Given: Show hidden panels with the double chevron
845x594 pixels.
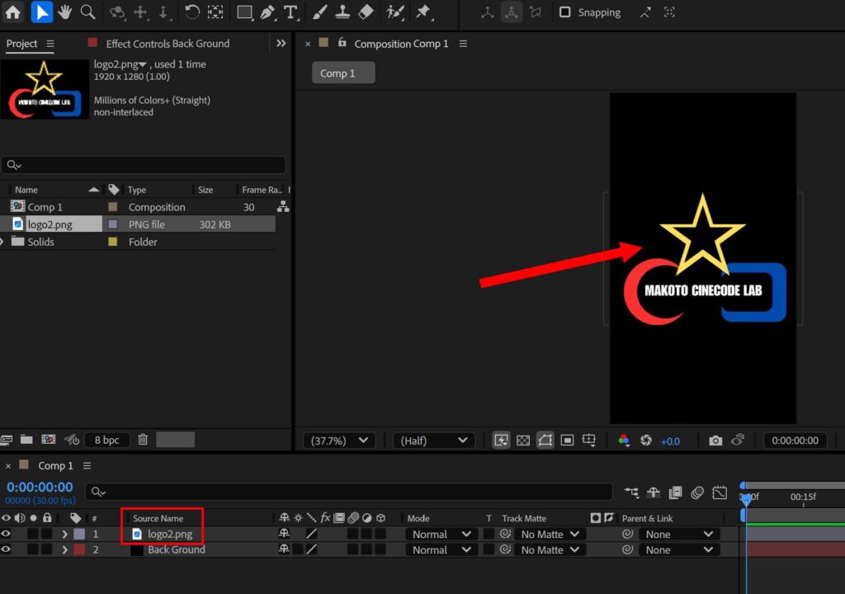Looking at the screenshot, I should click(281, 43).
